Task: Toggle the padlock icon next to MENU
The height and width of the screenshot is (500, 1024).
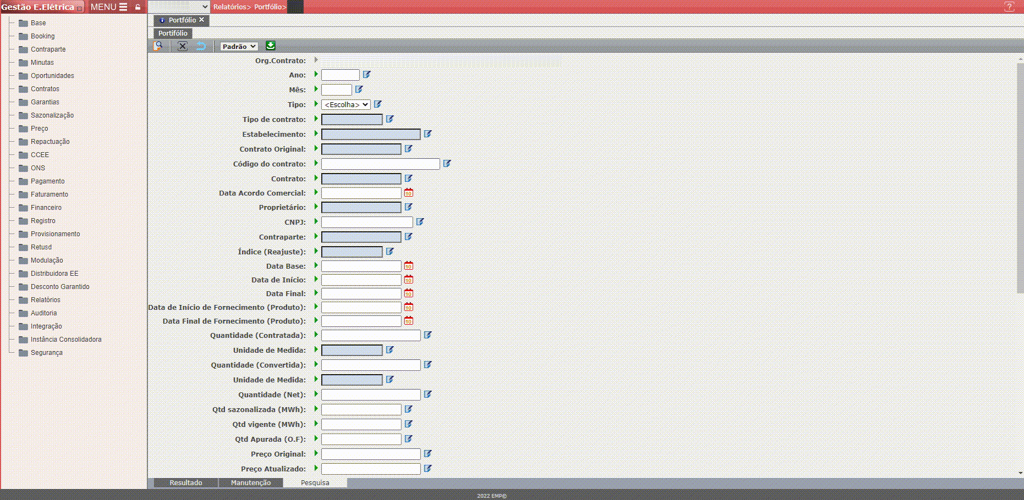Action: point(138,7)
